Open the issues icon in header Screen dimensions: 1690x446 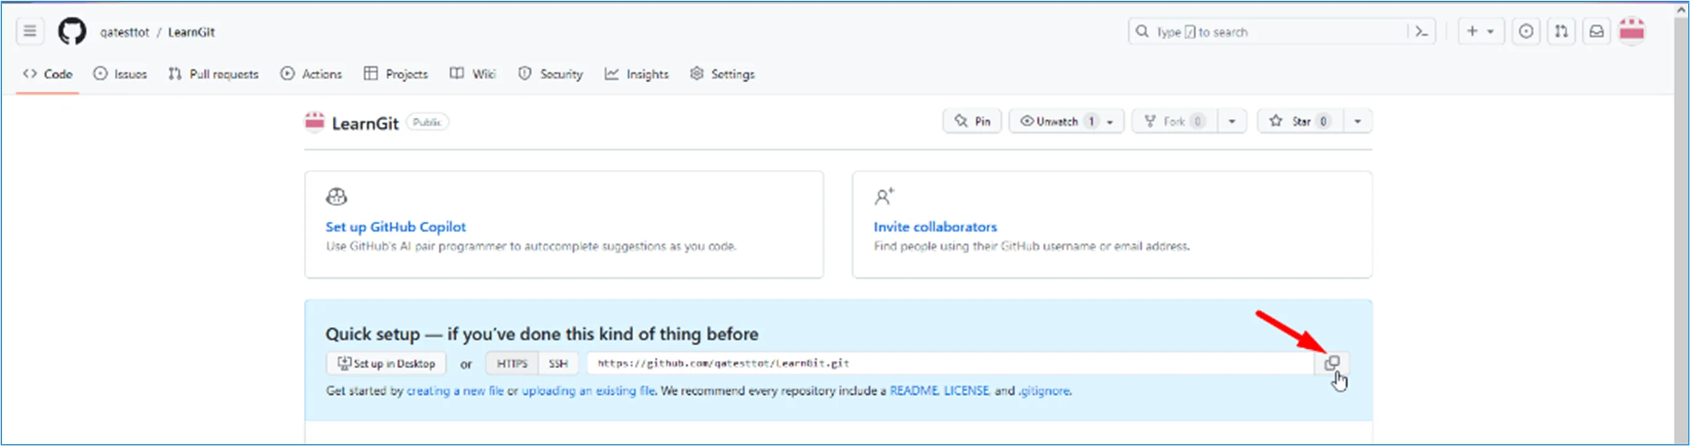(x=1526, y=31)
